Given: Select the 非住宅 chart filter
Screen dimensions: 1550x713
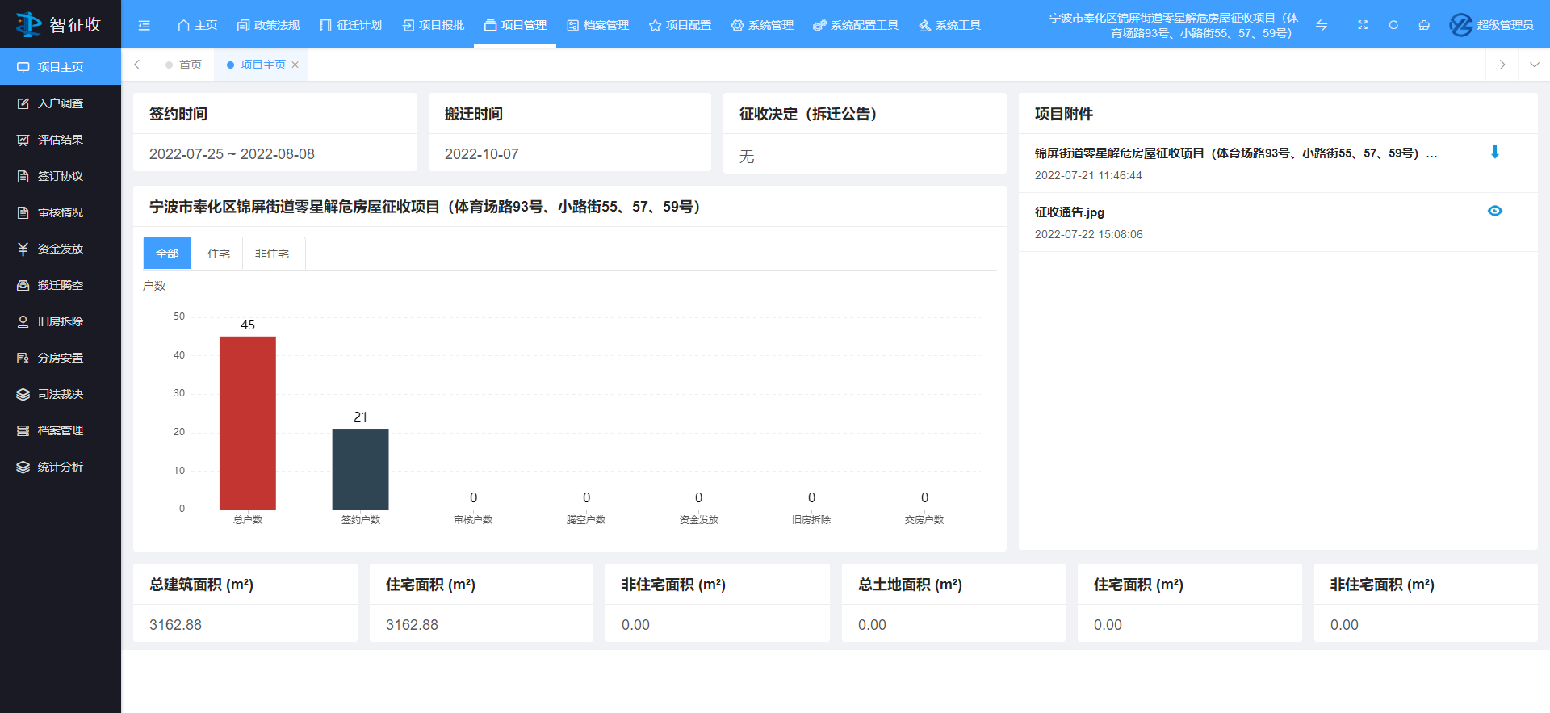Looking at the screenshot, I should (x=272, y=254).
